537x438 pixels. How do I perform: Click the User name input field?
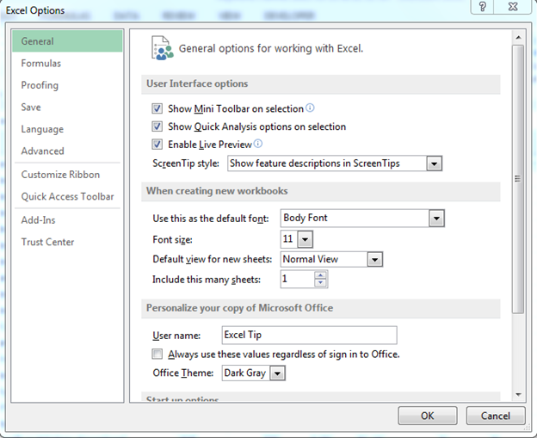point(309,335)
